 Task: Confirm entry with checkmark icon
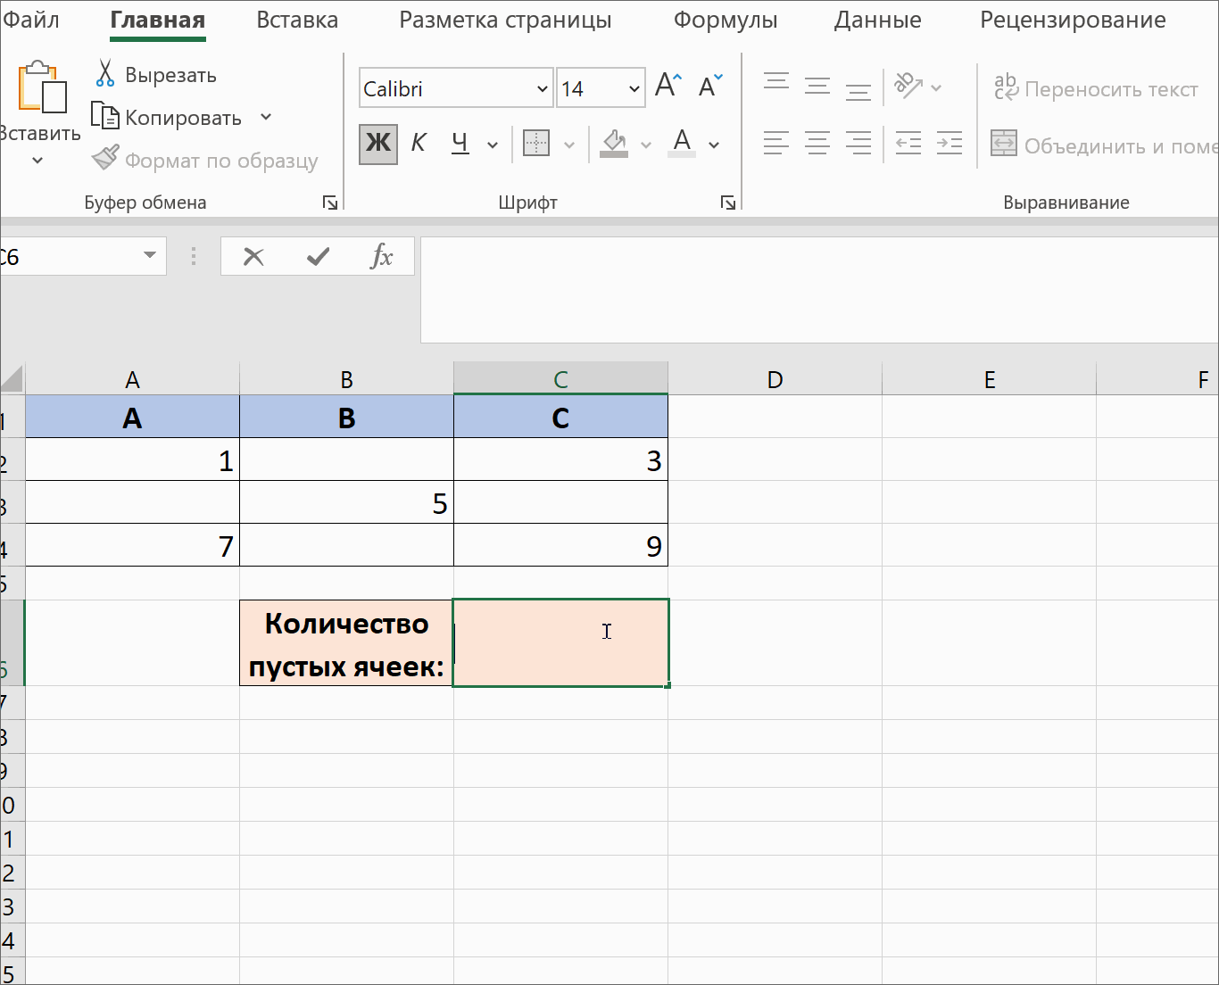pos(318,257)
